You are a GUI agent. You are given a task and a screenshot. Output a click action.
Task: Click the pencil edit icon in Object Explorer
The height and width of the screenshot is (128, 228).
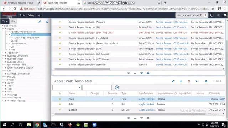pyautogui.click(x=40, y=22)
